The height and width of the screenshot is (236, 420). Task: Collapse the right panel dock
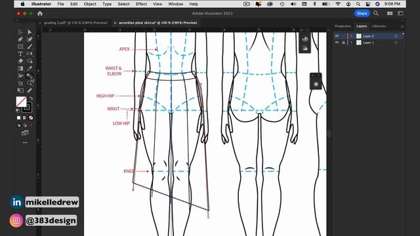click(402, 20)
